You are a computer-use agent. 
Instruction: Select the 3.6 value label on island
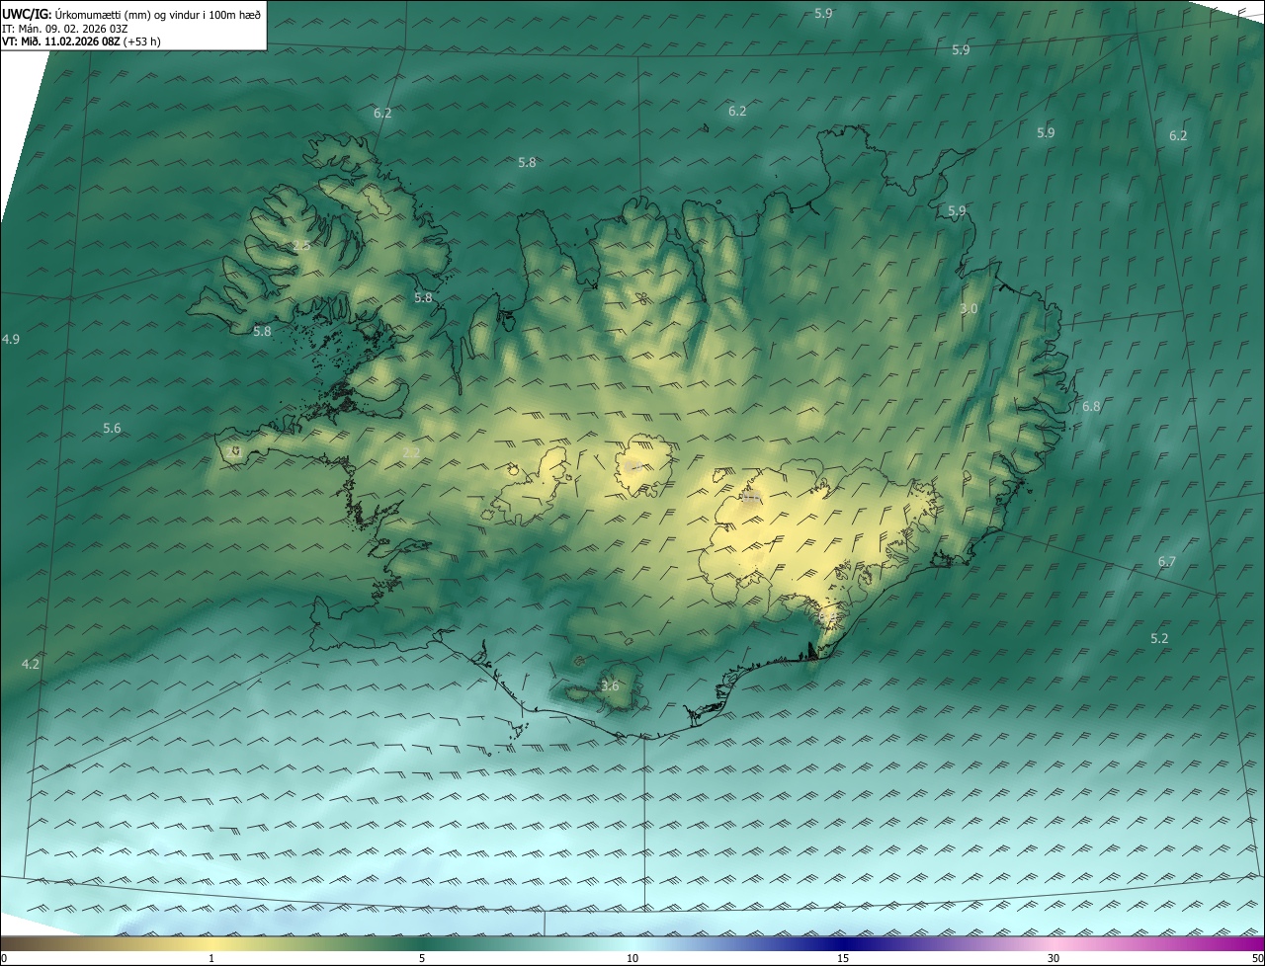[610, 685]
